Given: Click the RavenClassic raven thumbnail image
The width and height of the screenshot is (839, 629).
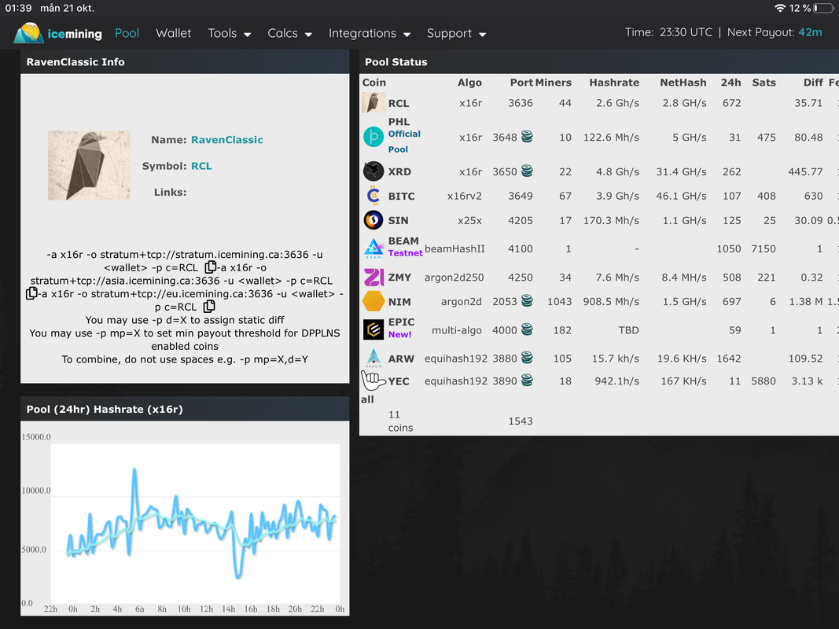Looking at the screenshot, I should (x=89, y=165).
